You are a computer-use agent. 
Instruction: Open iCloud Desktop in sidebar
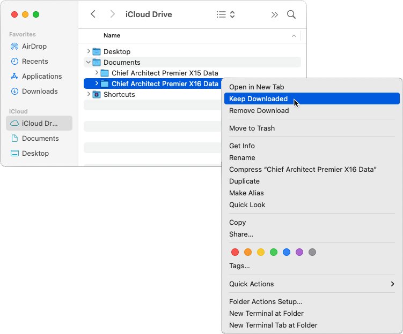tap(30, 153)
